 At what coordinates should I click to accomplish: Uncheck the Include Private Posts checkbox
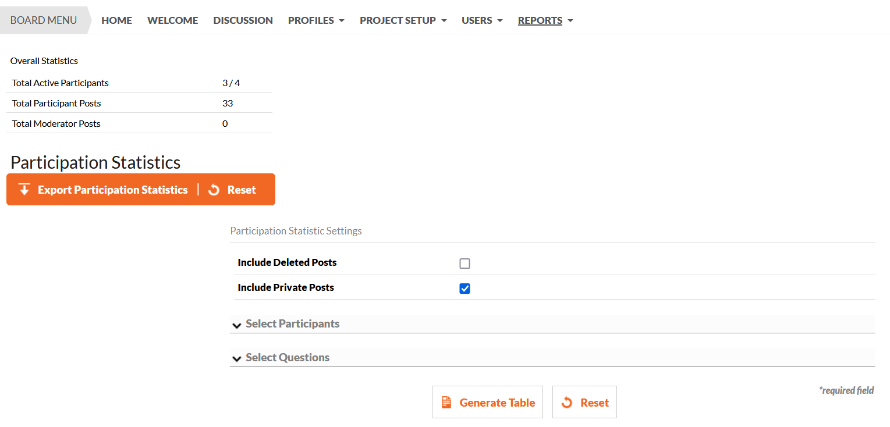click(x=464, y=289)
